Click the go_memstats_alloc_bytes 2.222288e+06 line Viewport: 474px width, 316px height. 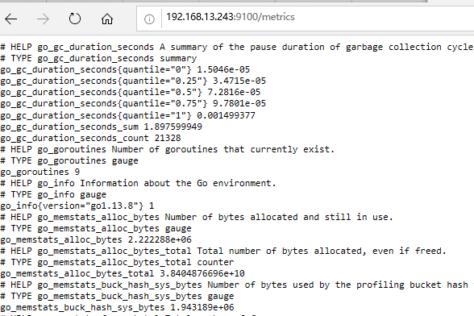coord(96,239)
